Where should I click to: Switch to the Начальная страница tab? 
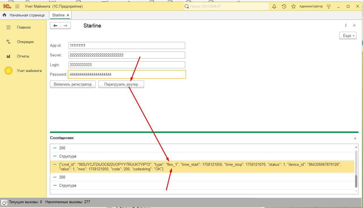click(x=27, y=15)
